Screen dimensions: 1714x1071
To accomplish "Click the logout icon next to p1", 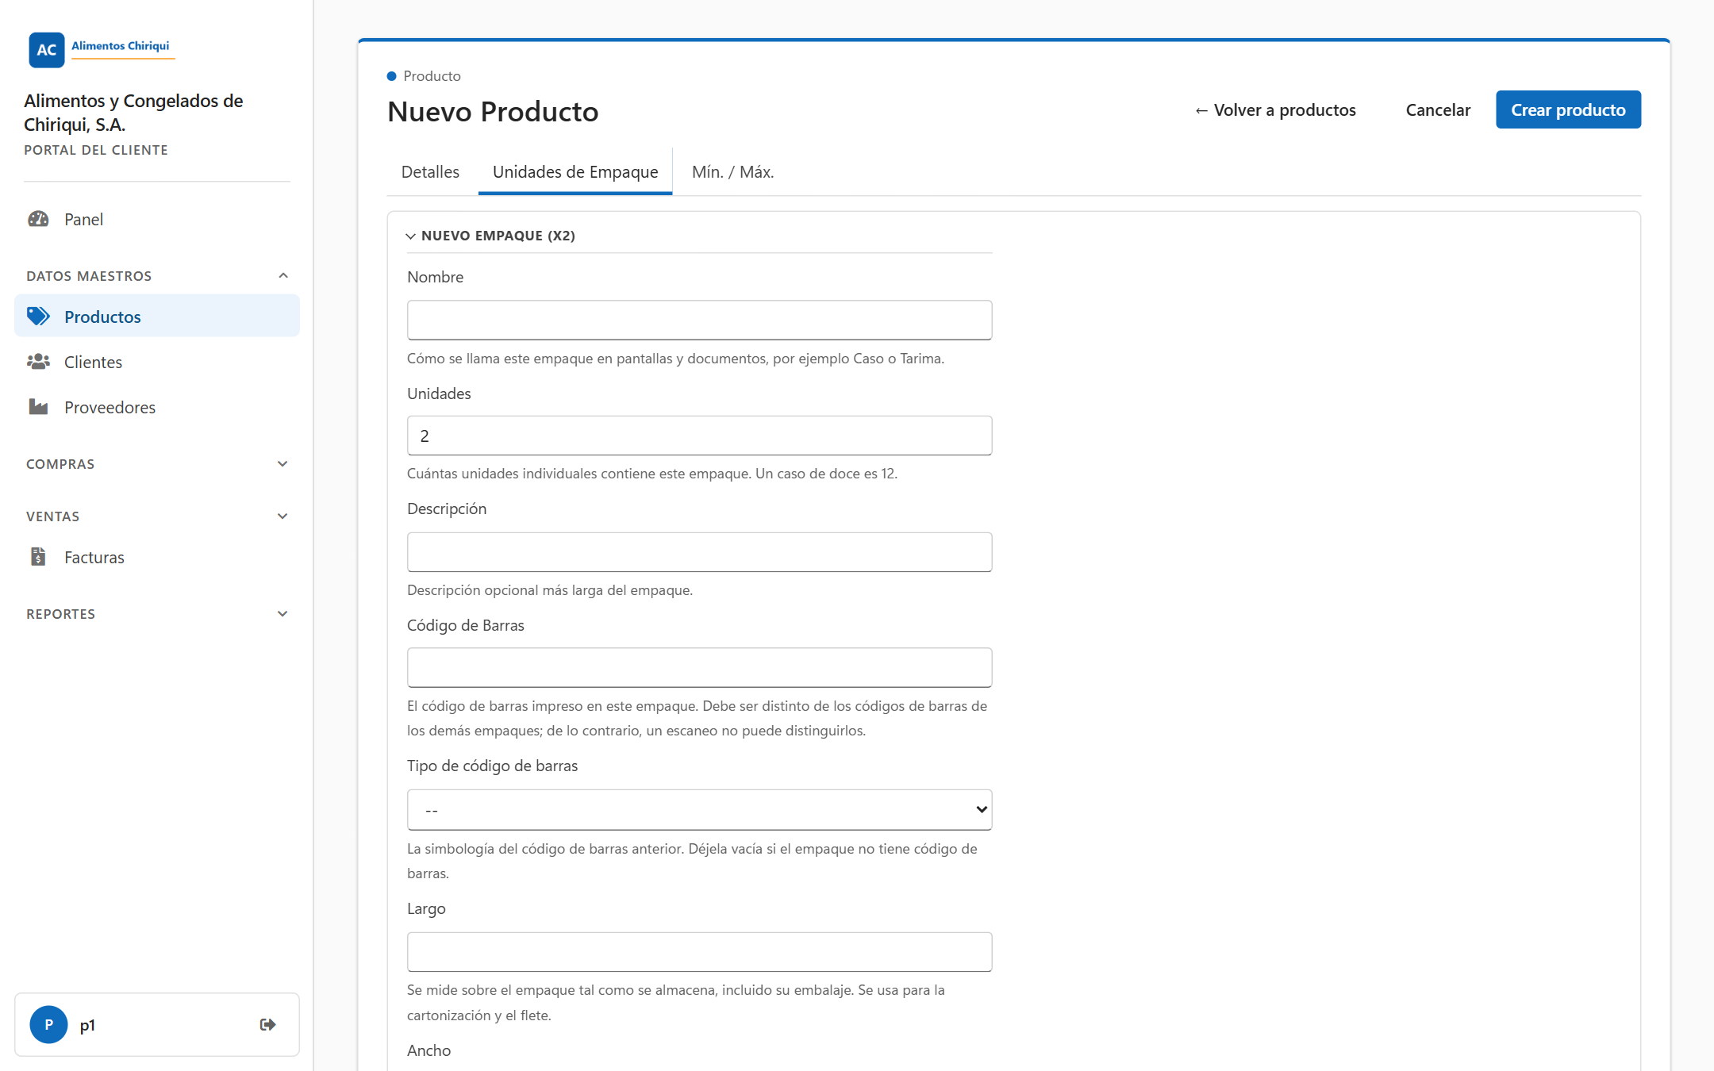I will [x=267, y=1024].
